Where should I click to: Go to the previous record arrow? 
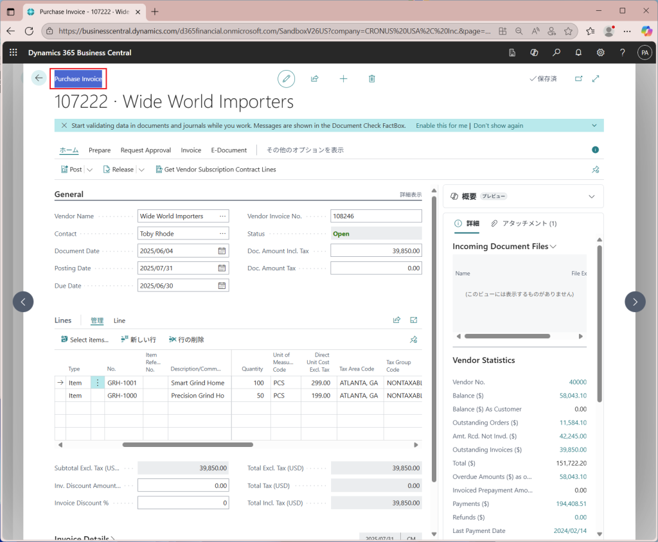pyautogui.click(x=23, y=302)
